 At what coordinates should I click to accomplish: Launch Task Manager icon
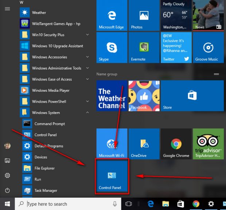tap(27, 190)
